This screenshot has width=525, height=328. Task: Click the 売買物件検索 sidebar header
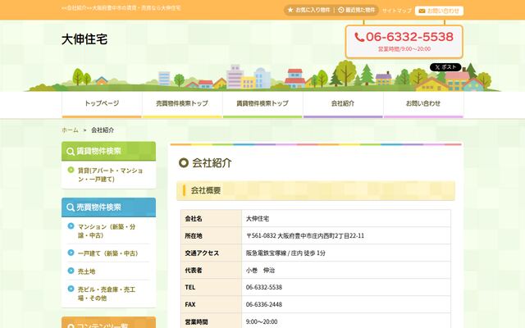coord(108,207)
